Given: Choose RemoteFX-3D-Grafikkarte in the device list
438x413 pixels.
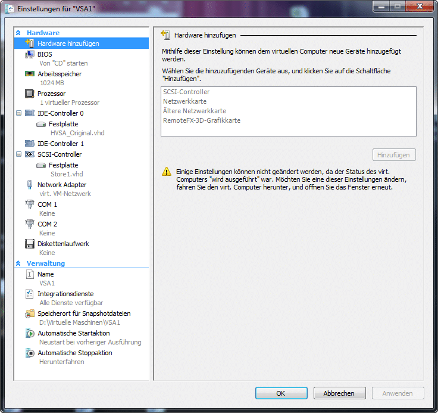Looking at the screenshot, I should 201,120.
